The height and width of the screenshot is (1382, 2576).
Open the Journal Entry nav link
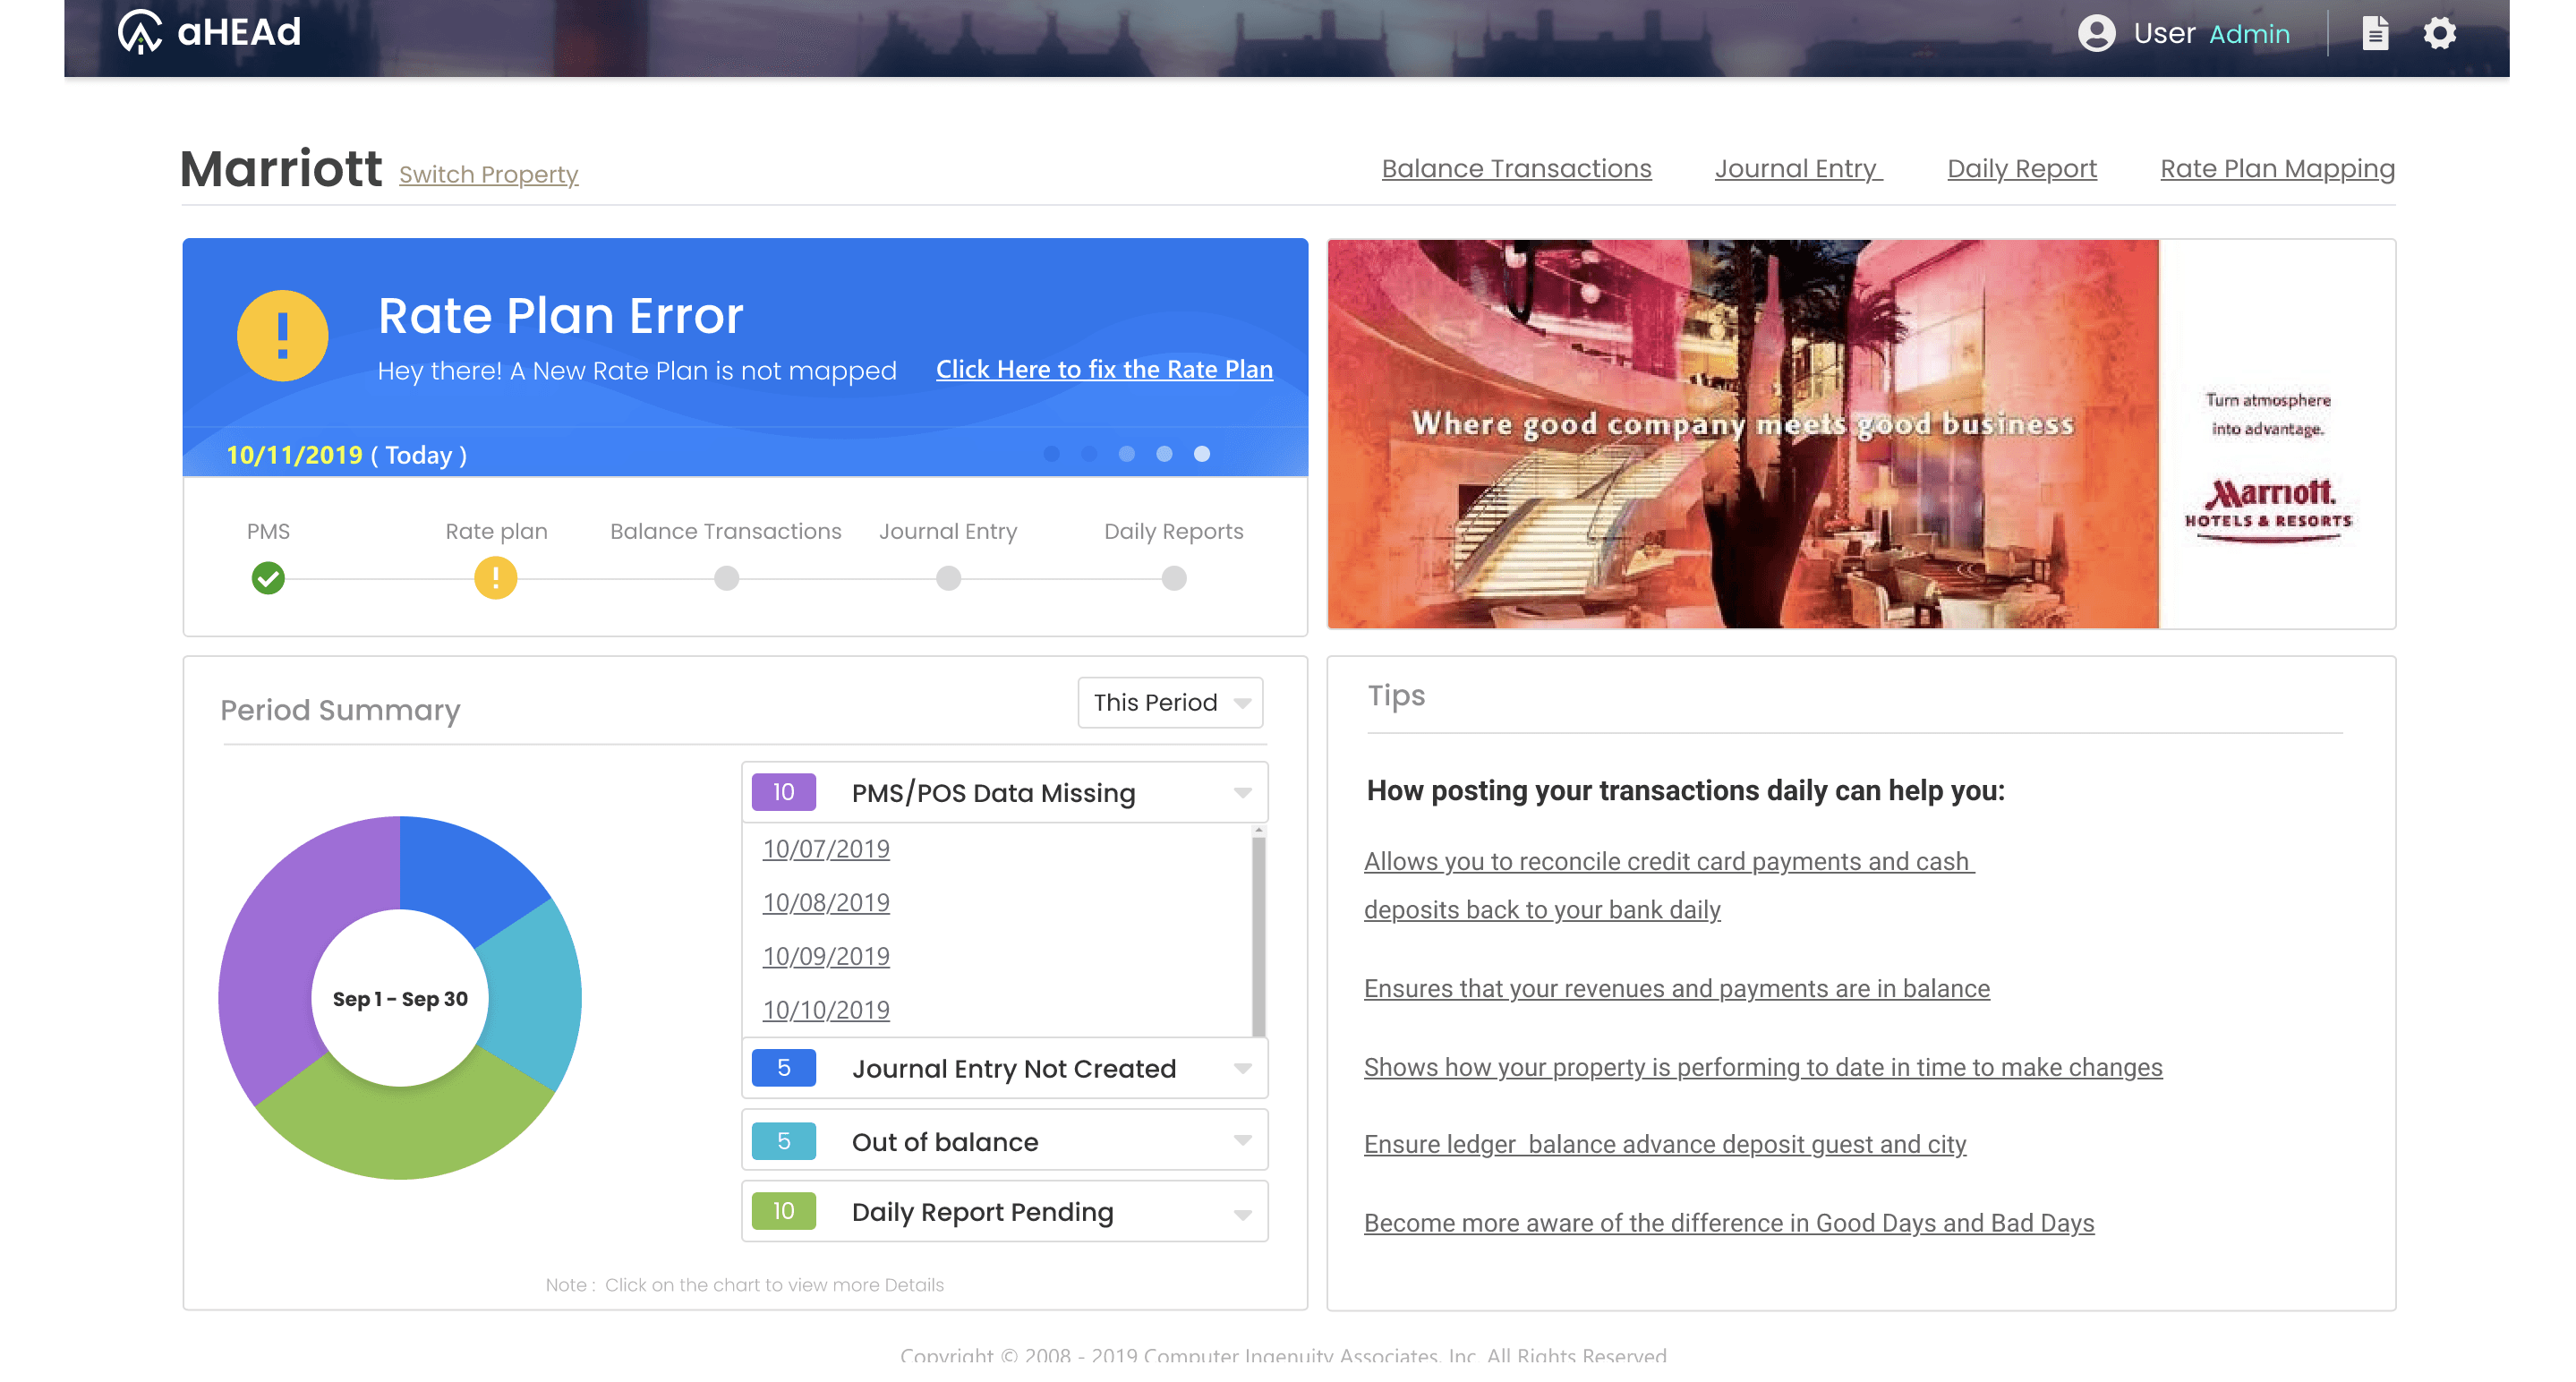pyautogui.click(x=1798, y=168)
